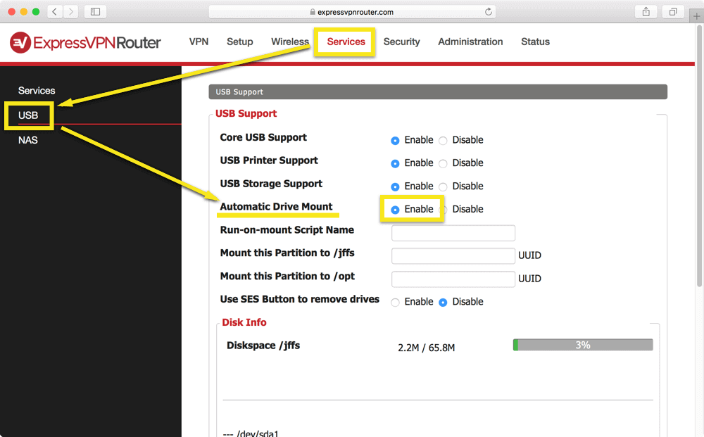This screenshot has height=437, width=704.
Task: Open a new tab with plus icon
Action: (x=696, y=17)
